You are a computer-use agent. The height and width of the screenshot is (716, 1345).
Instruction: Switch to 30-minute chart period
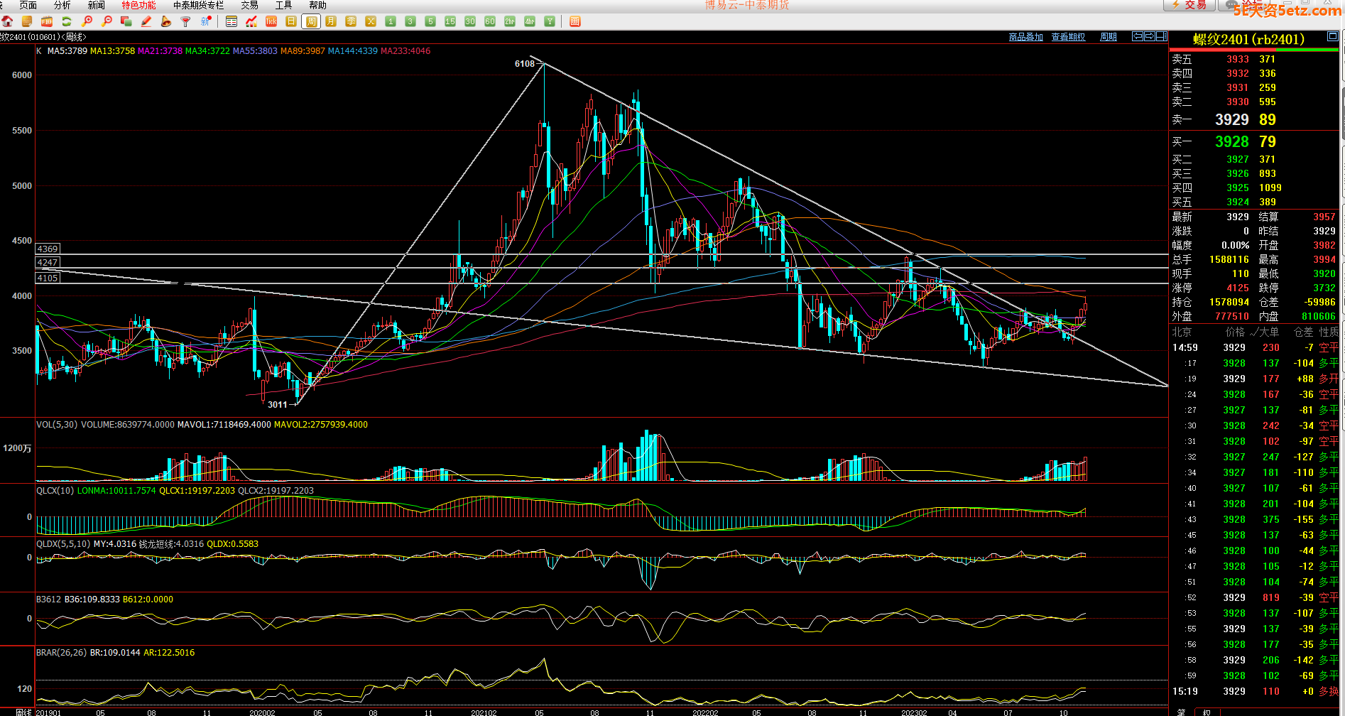tap(470, 21)
